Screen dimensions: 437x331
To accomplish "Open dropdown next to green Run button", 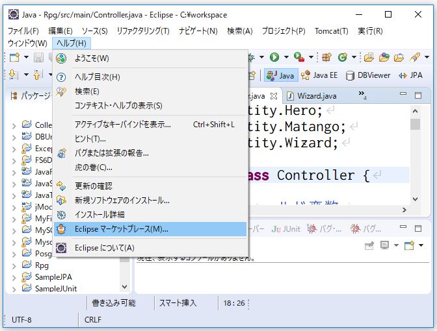I will (x=286, y=57).
